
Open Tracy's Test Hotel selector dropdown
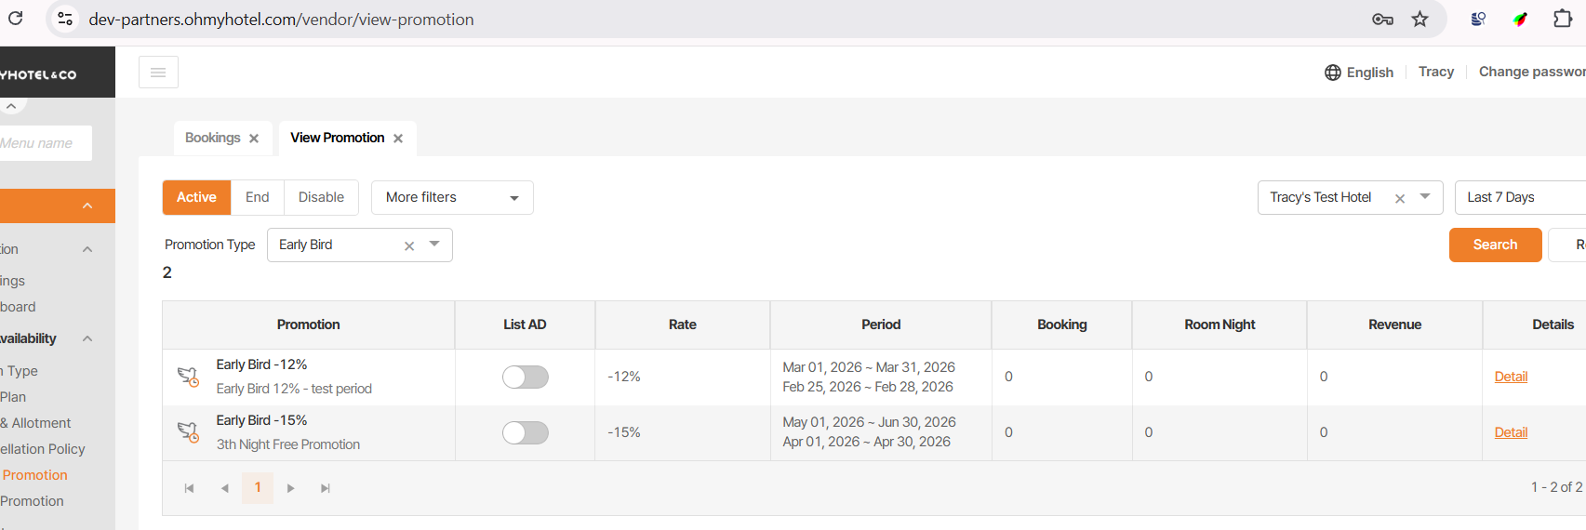coord(1425,197)
